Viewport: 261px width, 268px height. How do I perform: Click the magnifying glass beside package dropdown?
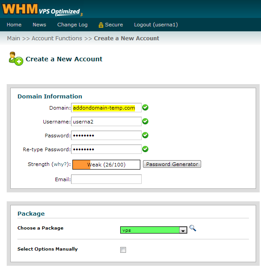pos(193,228)
